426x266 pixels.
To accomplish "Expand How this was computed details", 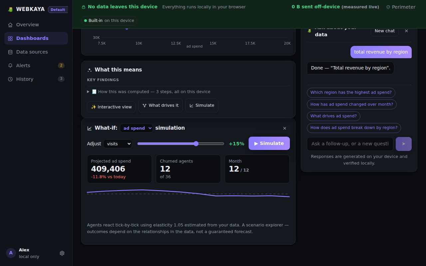I will point(149,92).
